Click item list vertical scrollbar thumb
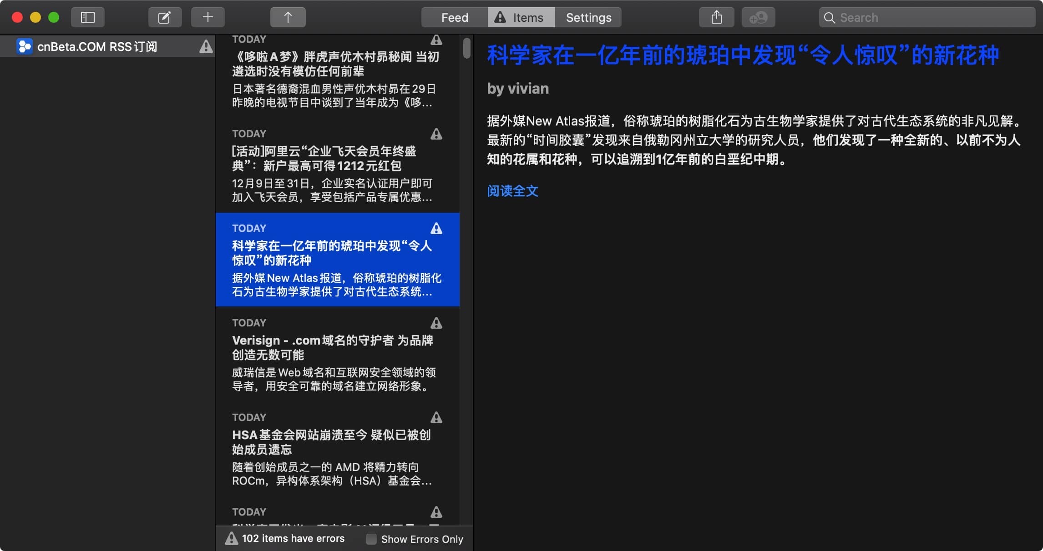This screenshot has height=551, width=1043. [x=466, y=48]
